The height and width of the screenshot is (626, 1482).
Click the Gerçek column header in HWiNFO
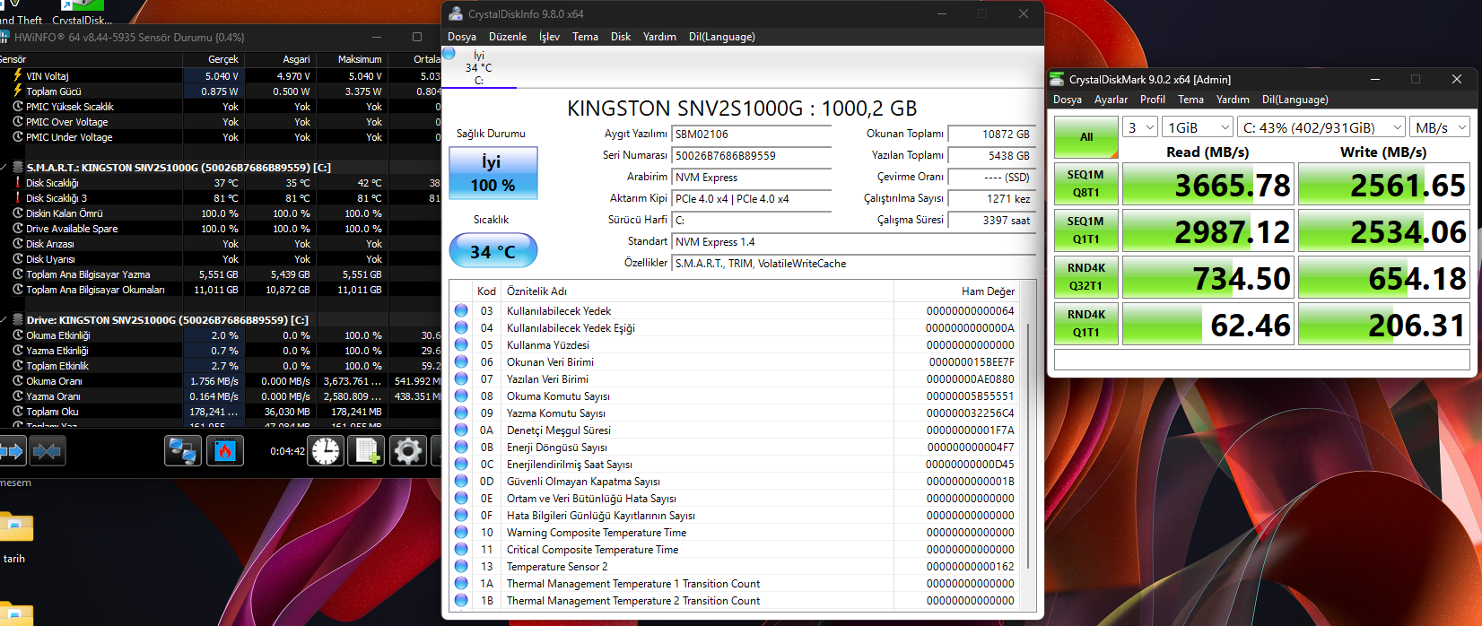click(x=213, y=59)
